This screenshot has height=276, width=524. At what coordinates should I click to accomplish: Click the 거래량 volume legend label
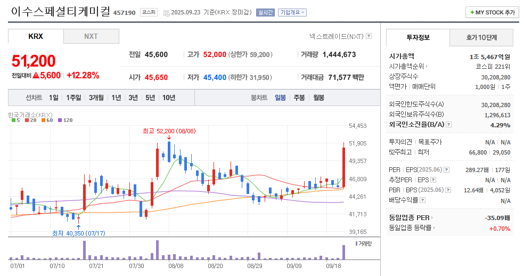point(364,244)
